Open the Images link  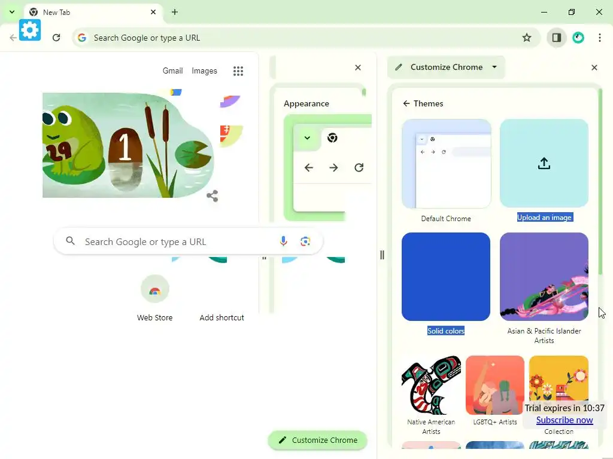[204, 71]
